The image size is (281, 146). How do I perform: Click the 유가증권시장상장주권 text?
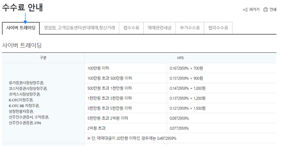27,83
